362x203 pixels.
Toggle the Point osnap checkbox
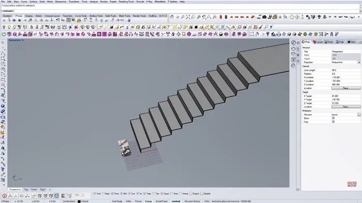click(112, 194)
